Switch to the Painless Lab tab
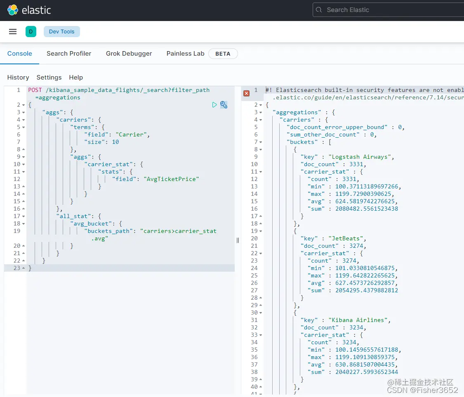The height and width of the screenshot is (397, 464). 185,54
